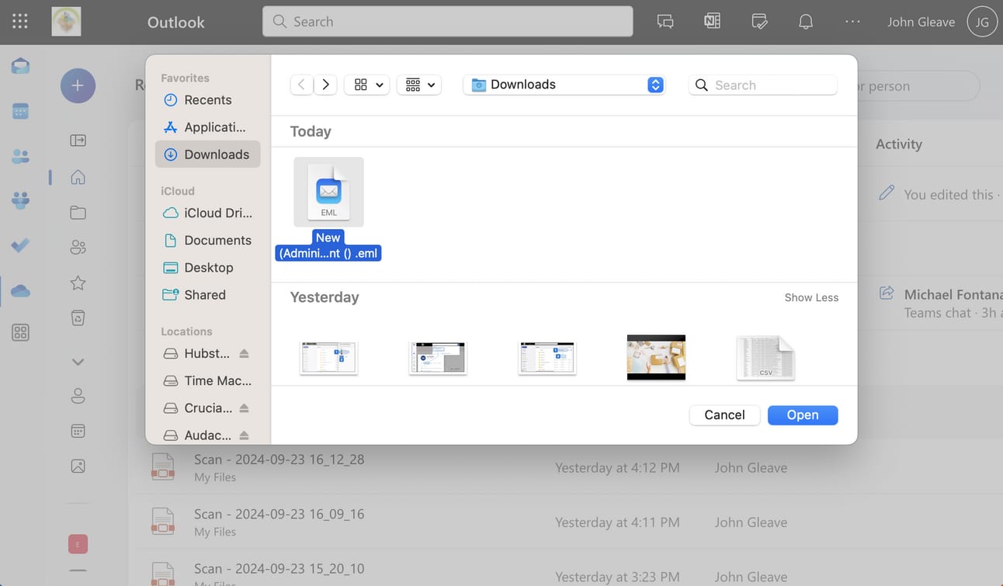Switch to Mail in the left app rail
The height and width of the screenshot is (586, 1003).
point(21,67)
